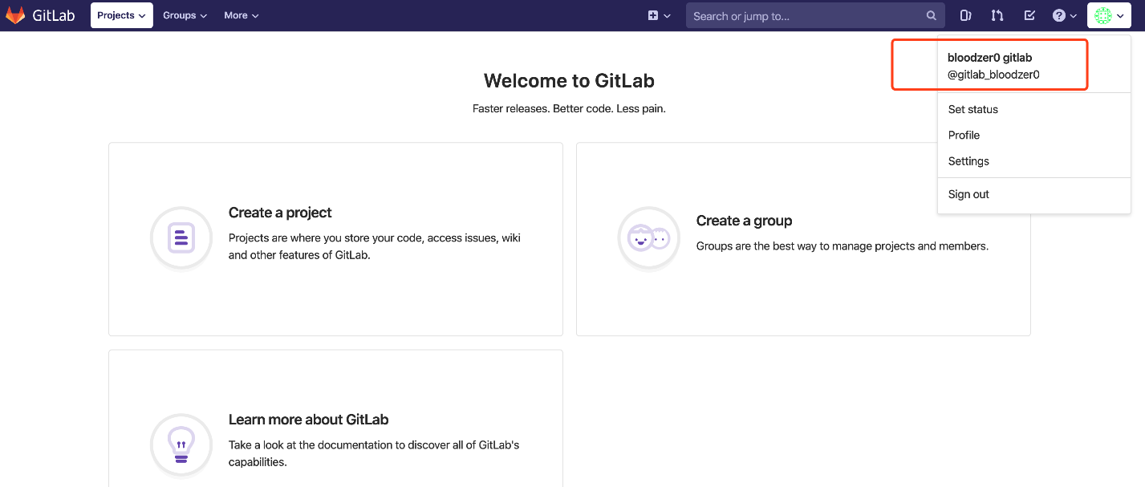
Task: Focus the Search or jump to field
Action: (x=814, y=15)
